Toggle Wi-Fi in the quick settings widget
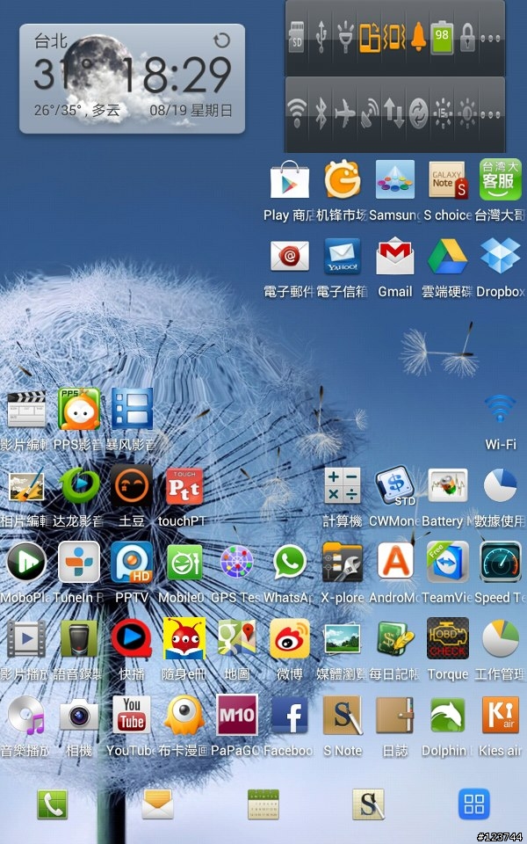Viewport: 527px width, 844px height. [296, 114]
